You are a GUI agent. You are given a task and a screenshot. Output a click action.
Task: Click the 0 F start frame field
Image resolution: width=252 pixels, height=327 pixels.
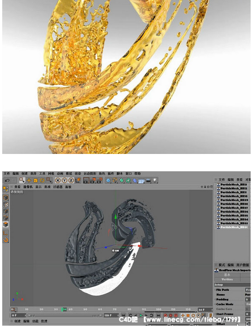coord(18,315)
